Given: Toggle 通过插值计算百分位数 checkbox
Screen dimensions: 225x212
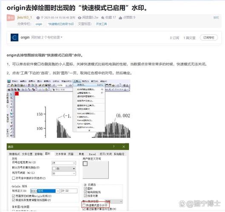Looking at the screenshot, I should click(84, 209).
